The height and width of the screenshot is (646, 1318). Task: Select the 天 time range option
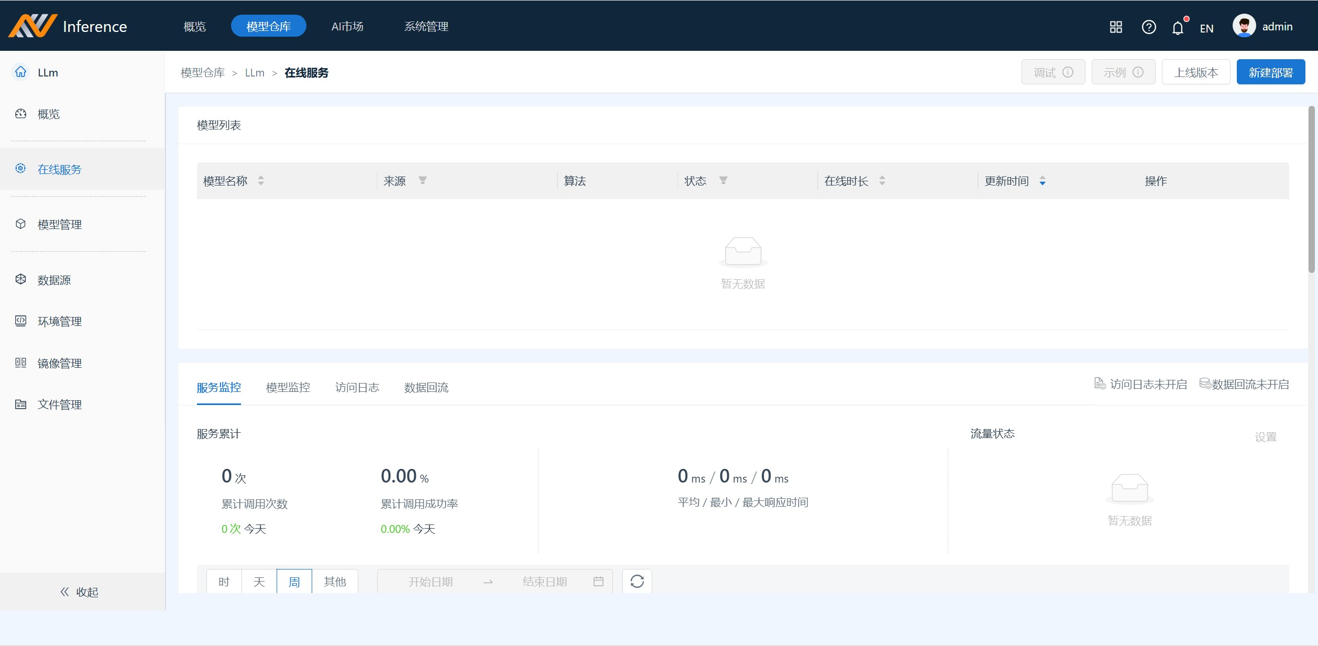pos(259,582)
